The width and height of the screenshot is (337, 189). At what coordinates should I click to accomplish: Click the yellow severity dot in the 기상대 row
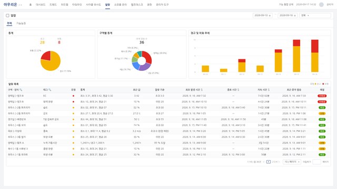click(x=73, y=131)
